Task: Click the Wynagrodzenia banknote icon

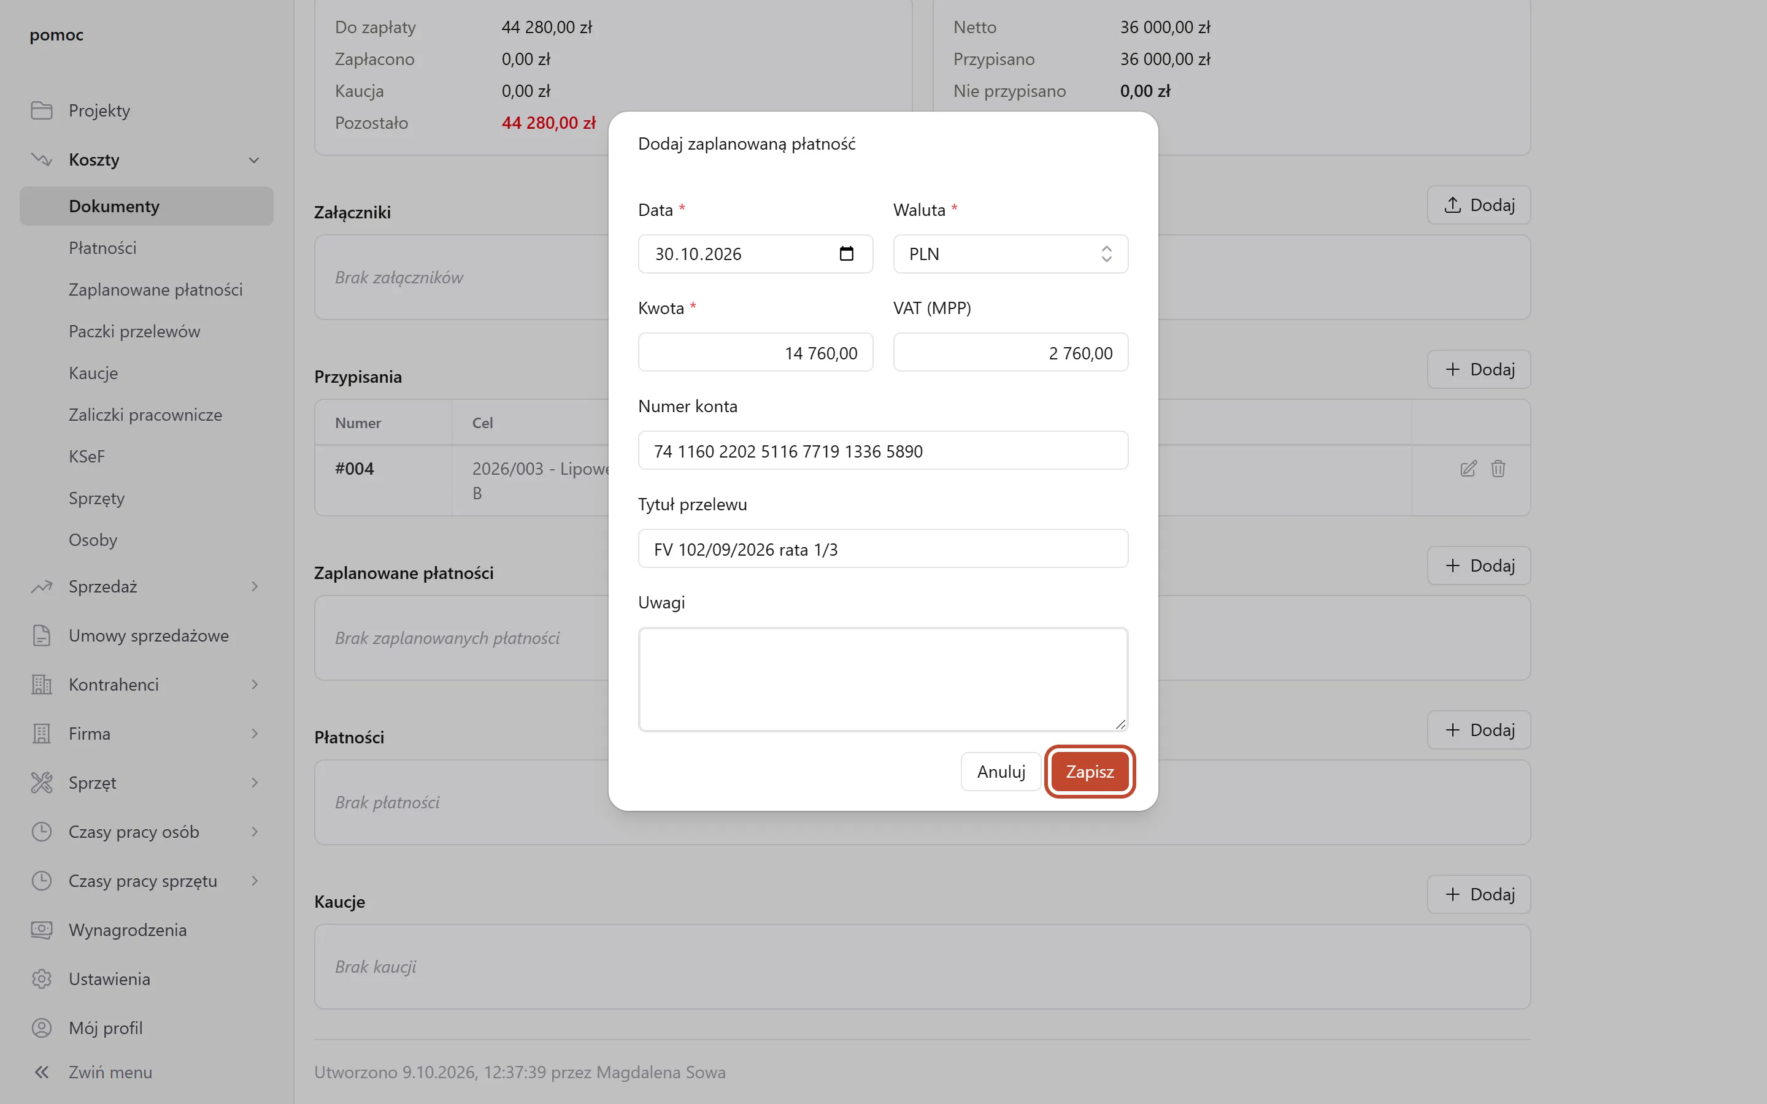Action: coord(42,929)
